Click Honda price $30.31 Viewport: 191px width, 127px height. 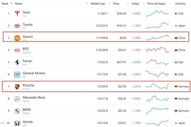(x=122, y=123)
